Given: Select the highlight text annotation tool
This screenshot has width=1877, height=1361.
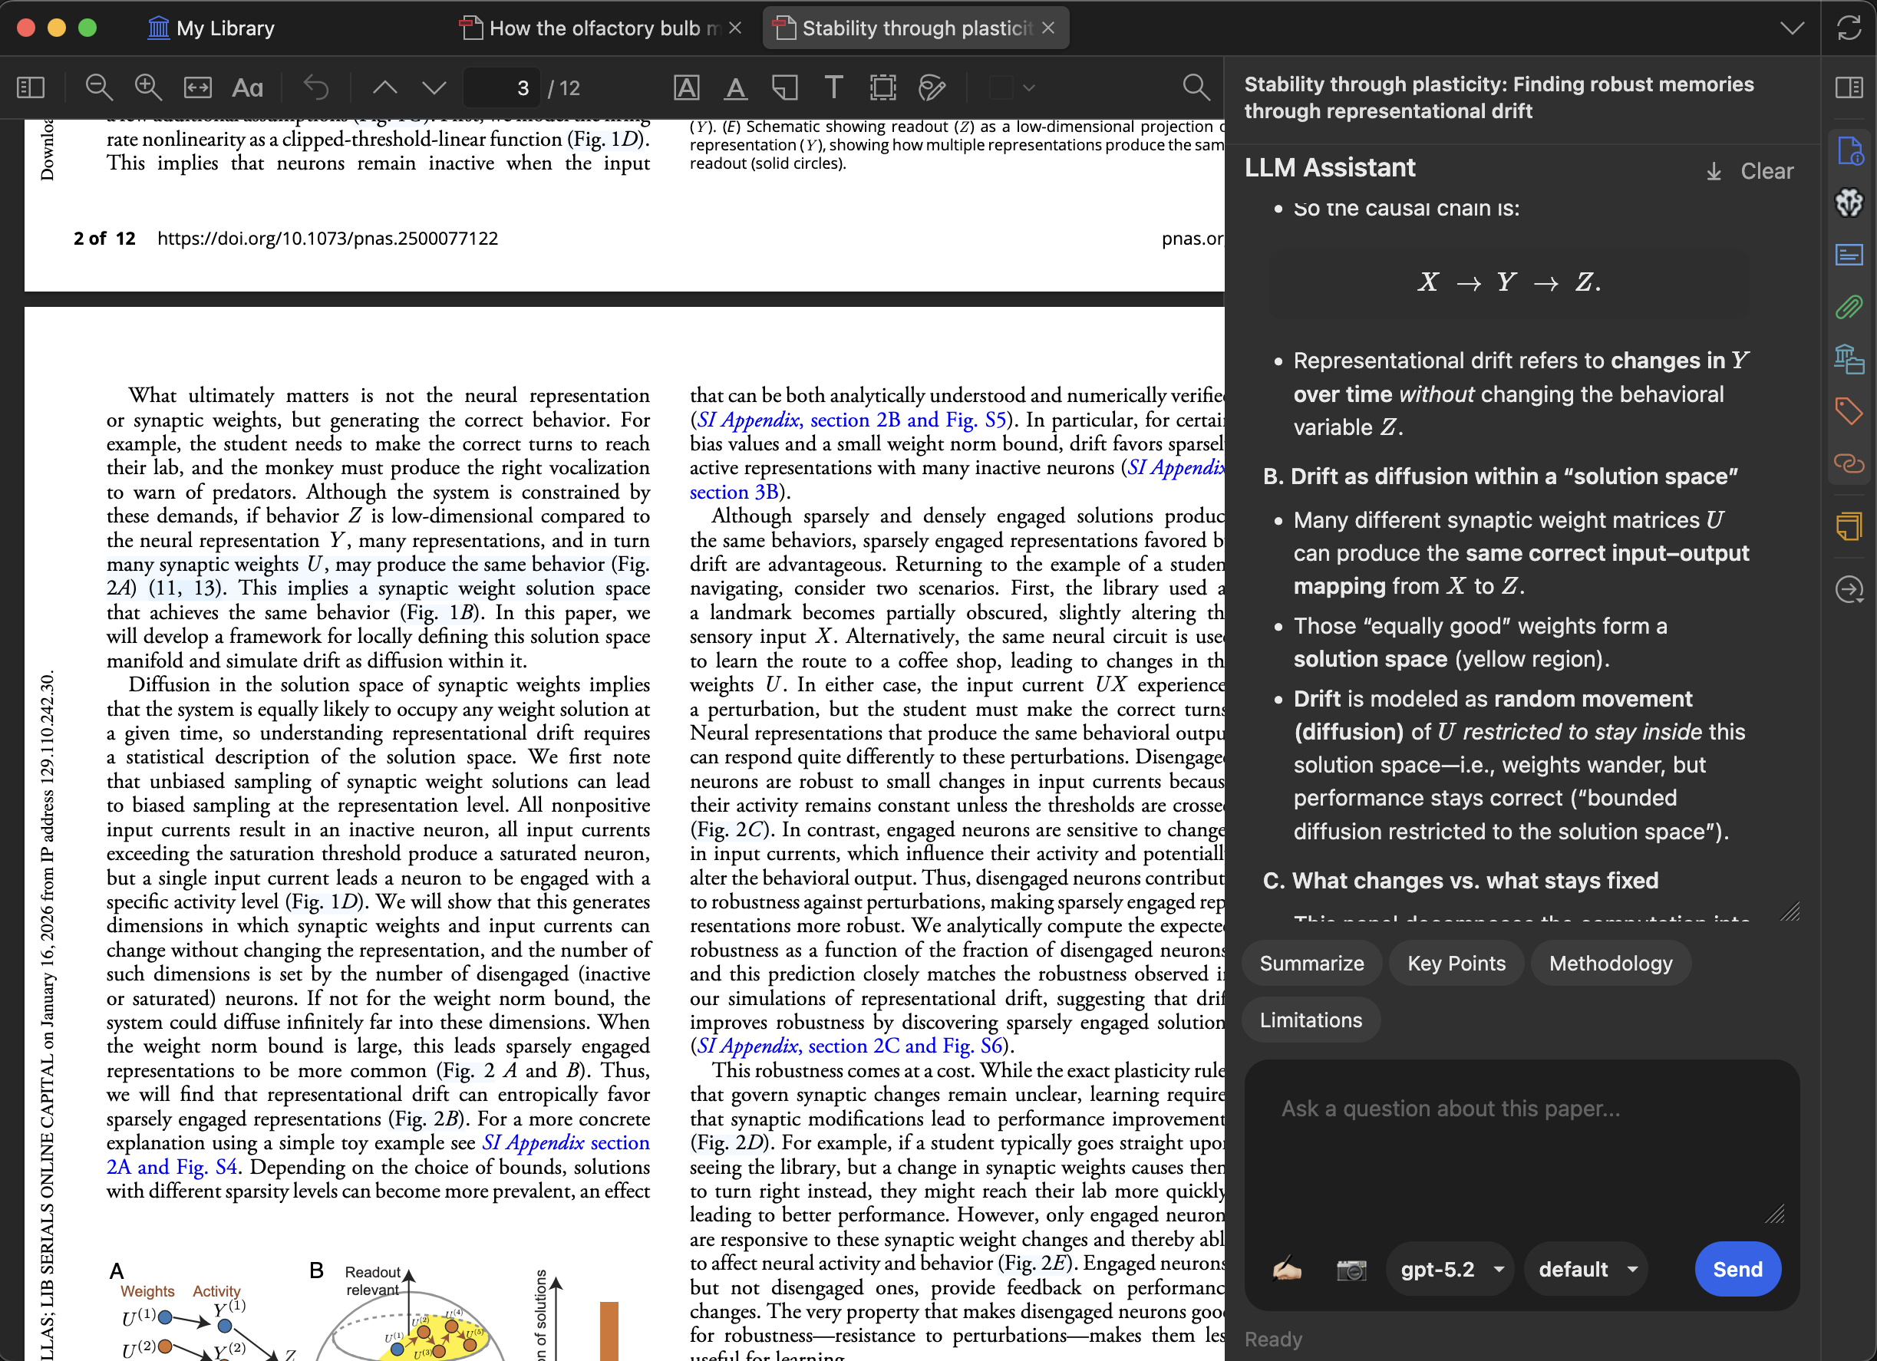Looking at the screenshot, I should (686, 87).
